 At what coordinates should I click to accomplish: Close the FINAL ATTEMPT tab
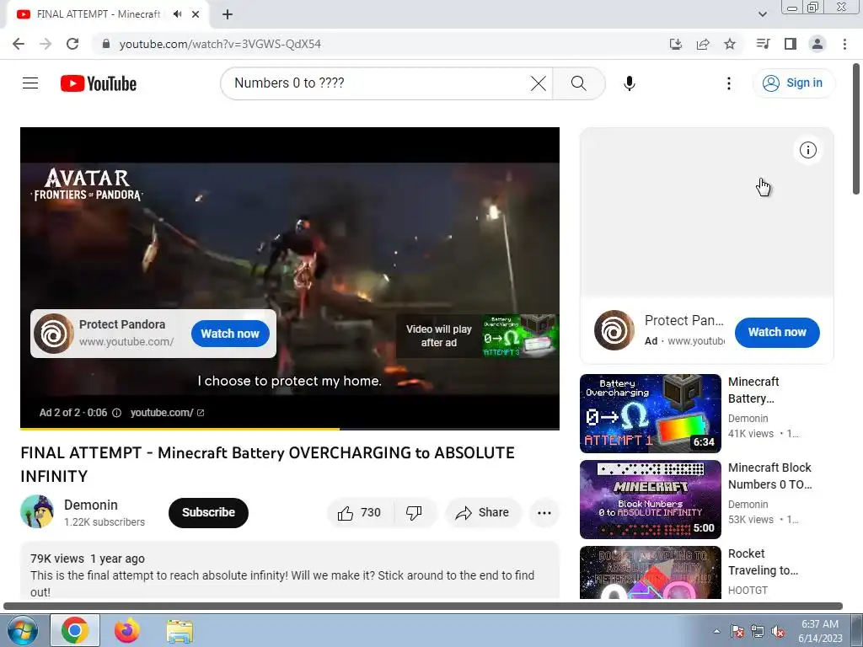(196, 14)
